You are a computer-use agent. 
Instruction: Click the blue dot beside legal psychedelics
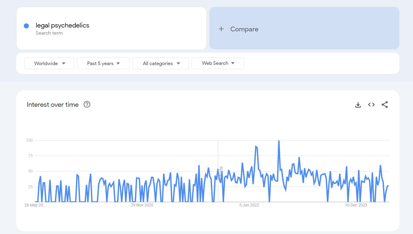(x=26, y=26)
